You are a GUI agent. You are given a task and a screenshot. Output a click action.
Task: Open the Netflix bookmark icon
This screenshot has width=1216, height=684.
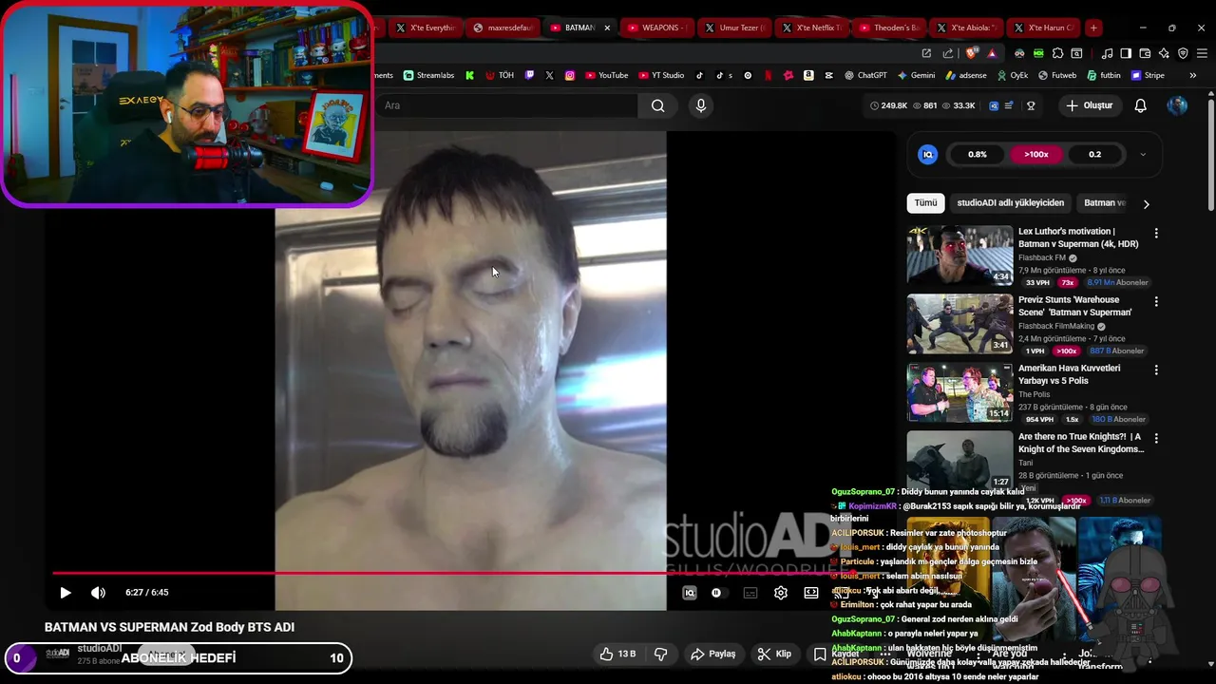769,75
